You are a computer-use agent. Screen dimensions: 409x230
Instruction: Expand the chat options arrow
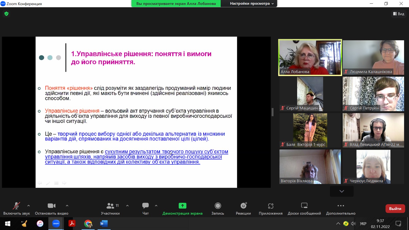pyautogui.click(x=156, y=205)
